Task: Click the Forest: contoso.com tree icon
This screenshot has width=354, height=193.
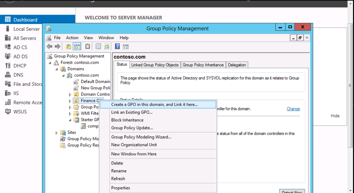Action: 56,62
